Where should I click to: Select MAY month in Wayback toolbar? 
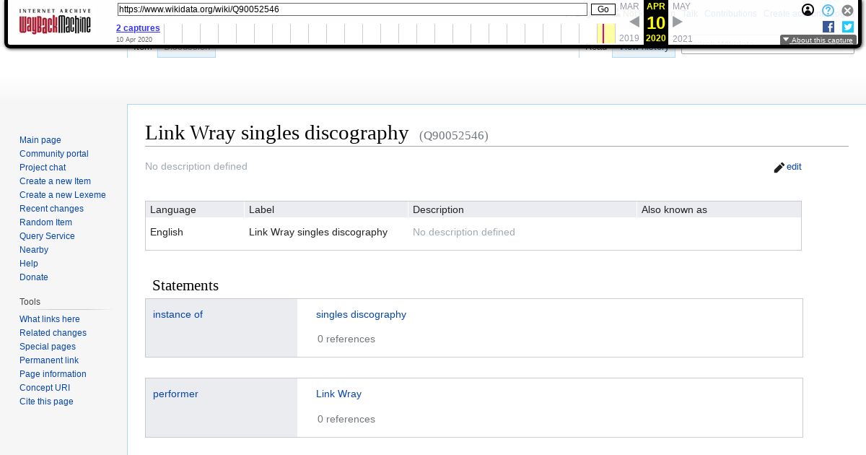(681, 6)
